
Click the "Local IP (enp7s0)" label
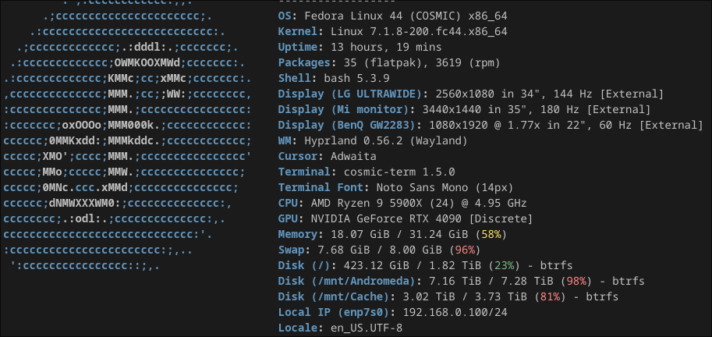(336, 312)
